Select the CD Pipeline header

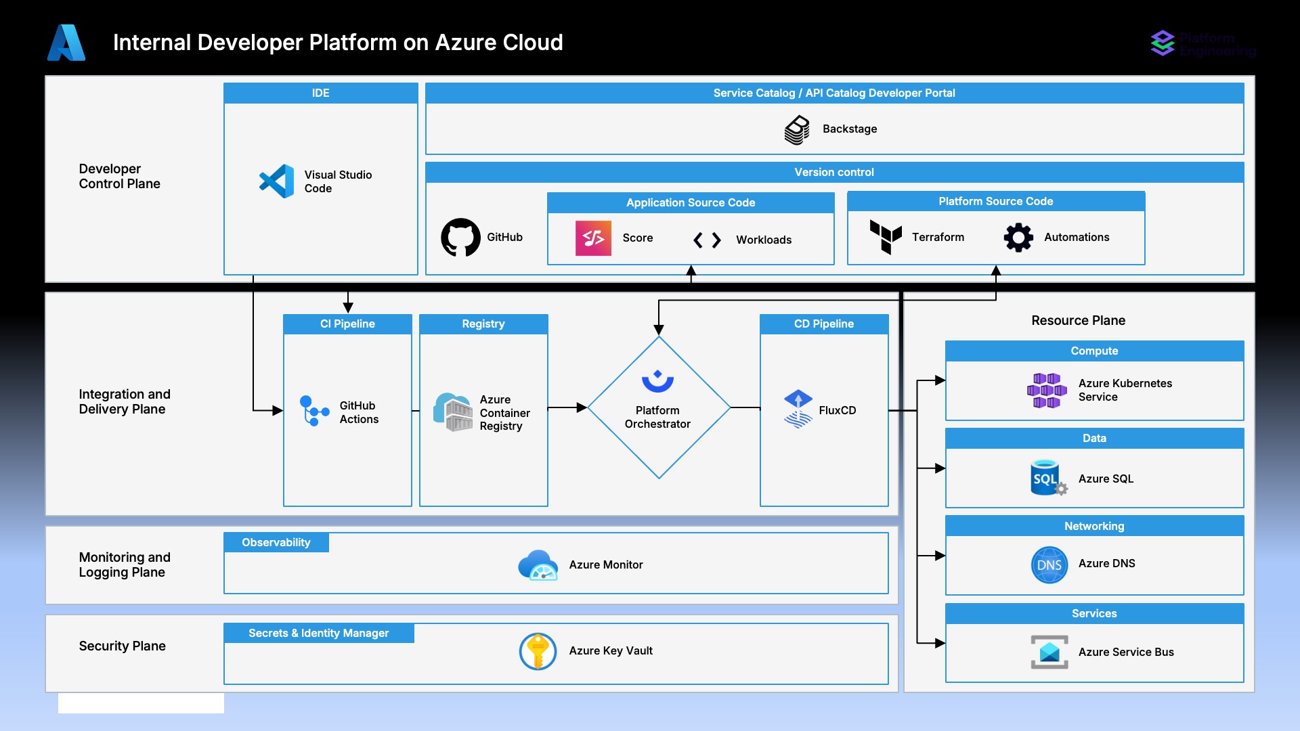(x=824, y=324)
